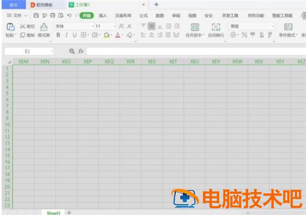Screen dimensions: 306x215
Task: Open the blue Home tab
Action: tap(14, 4)
